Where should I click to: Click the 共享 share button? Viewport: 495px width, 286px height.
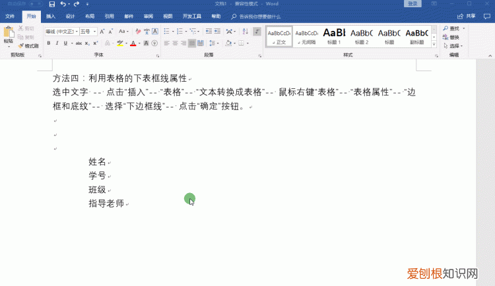coord(467,16)
